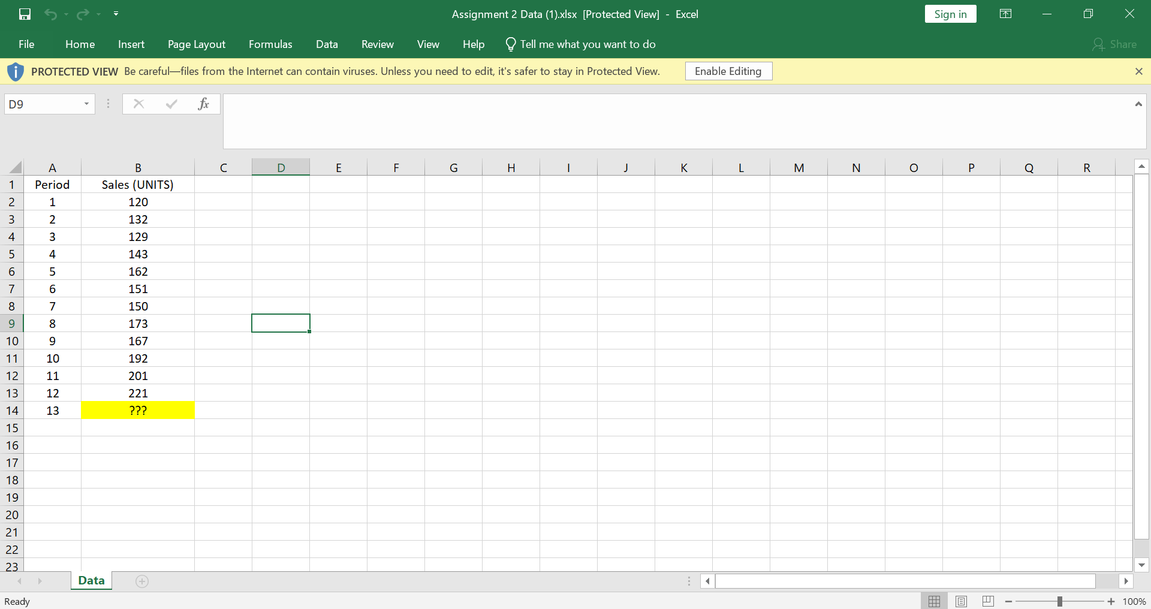Screen dimensions: 1151x609
Task: Open the Undo history dropdown arrow
Action: coord(66,14)
